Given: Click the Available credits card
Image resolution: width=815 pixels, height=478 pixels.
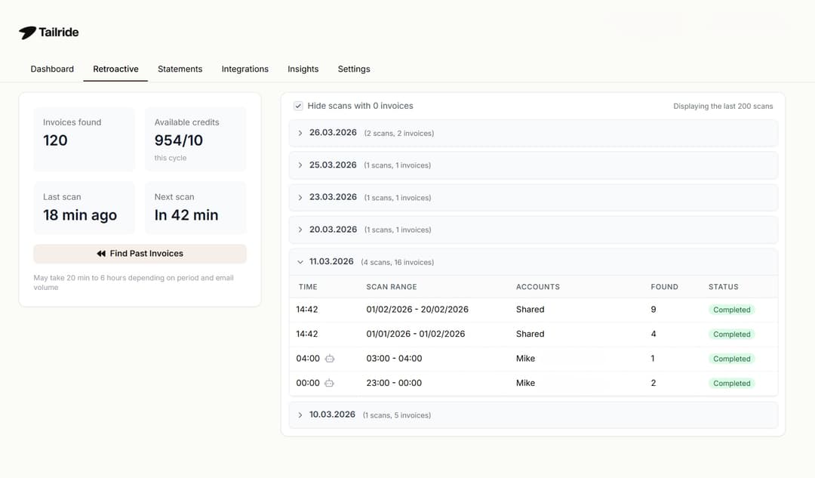Looking at the screenshot, I should click(x=195, y=140).
